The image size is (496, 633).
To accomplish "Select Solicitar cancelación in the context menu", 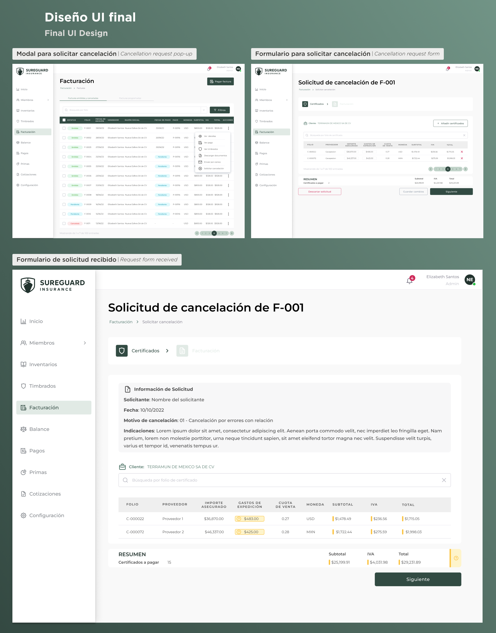I will (213, 169).
